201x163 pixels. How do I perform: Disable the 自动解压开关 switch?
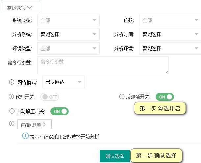click(x=60, y=111)
